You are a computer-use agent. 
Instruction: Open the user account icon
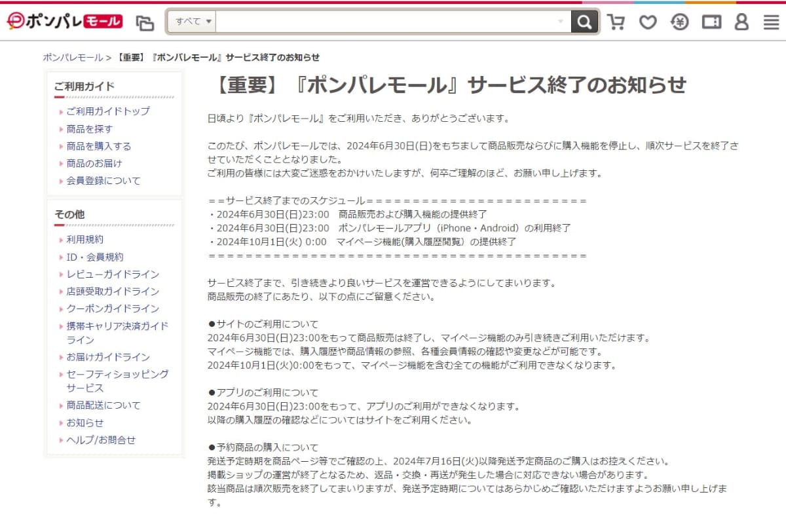[741, 22]
